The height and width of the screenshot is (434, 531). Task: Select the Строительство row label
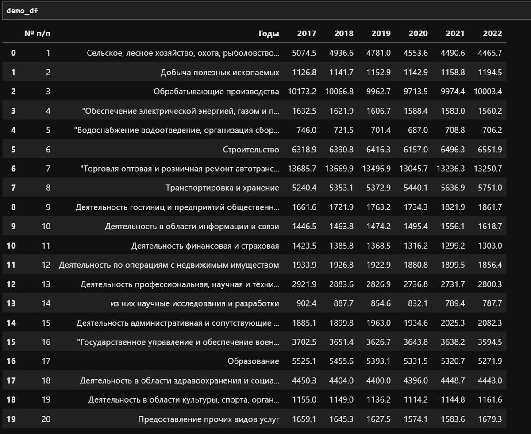click(x=251, y=150)
